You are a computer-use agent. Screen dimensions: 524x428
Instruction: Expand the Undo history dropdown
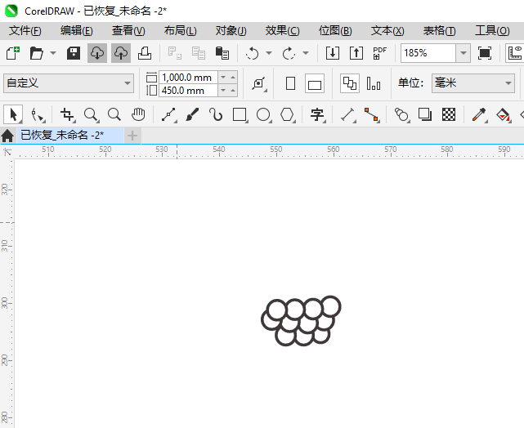pyautogui.click(x=269, y=53)
